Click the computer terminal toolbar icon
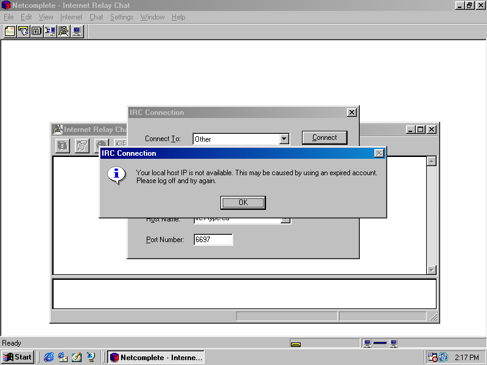487x365 pixels. click(77, 31)
